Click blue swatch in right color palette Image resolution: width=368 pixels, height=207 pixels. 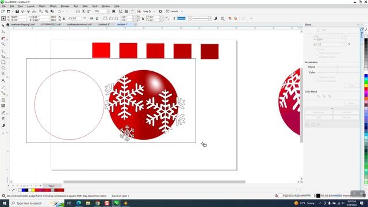[x=366, y=76]
